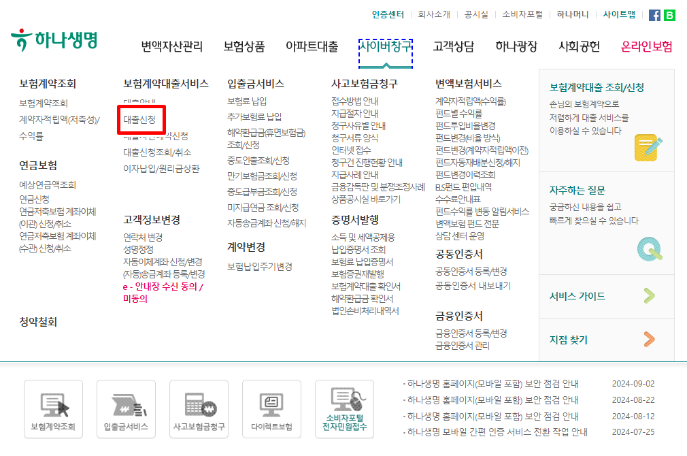Open the 보험료 납입 link

[247, 101]
